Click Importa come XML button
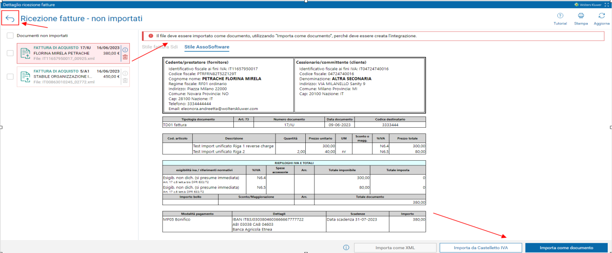Screen dimensions: 612x253 coord(395,248)
